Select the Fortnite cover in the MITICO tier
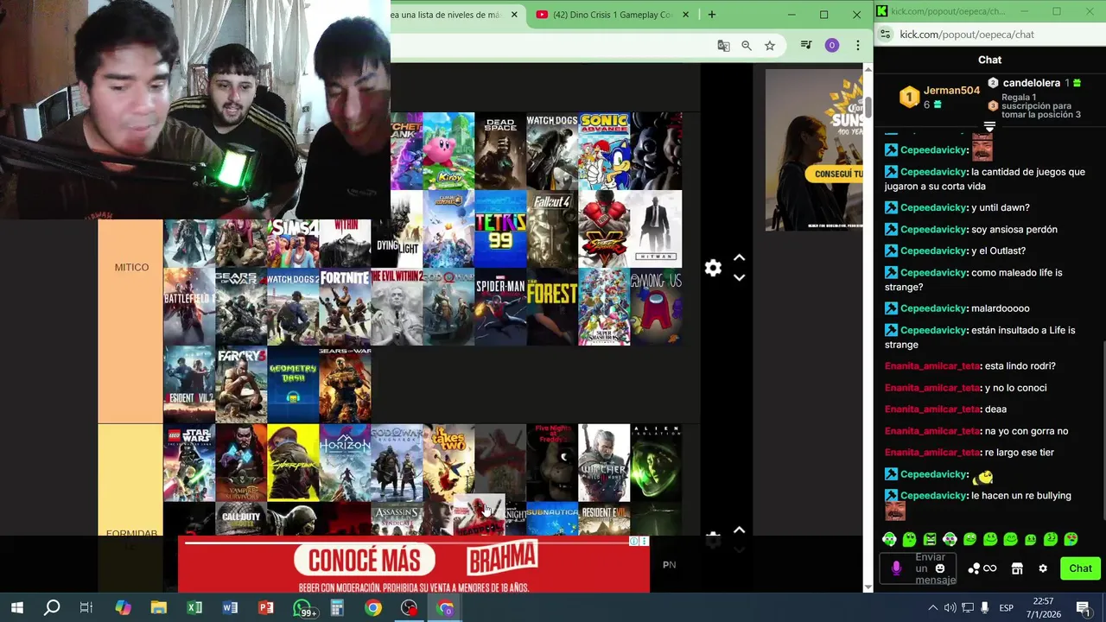 (345, 307)
